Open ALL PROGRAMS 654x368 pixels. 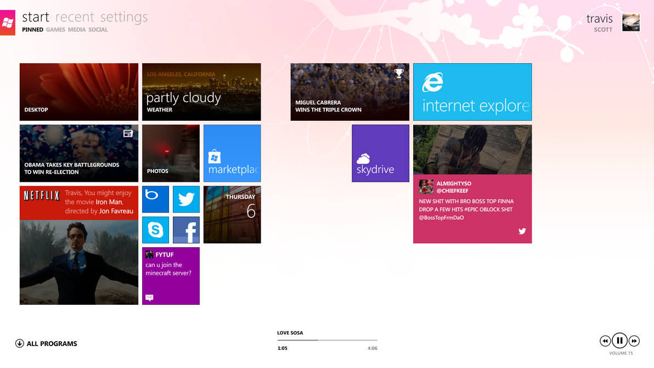46,343
